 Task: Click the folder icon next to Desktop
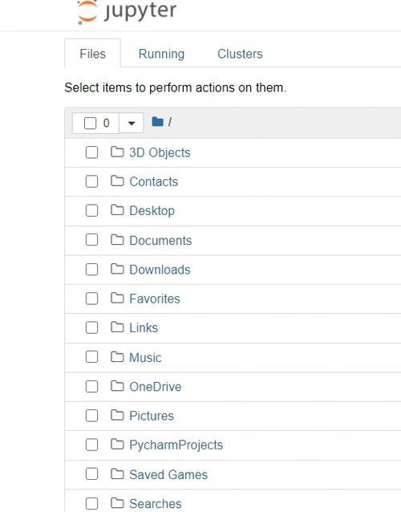(x=117, y=210)
